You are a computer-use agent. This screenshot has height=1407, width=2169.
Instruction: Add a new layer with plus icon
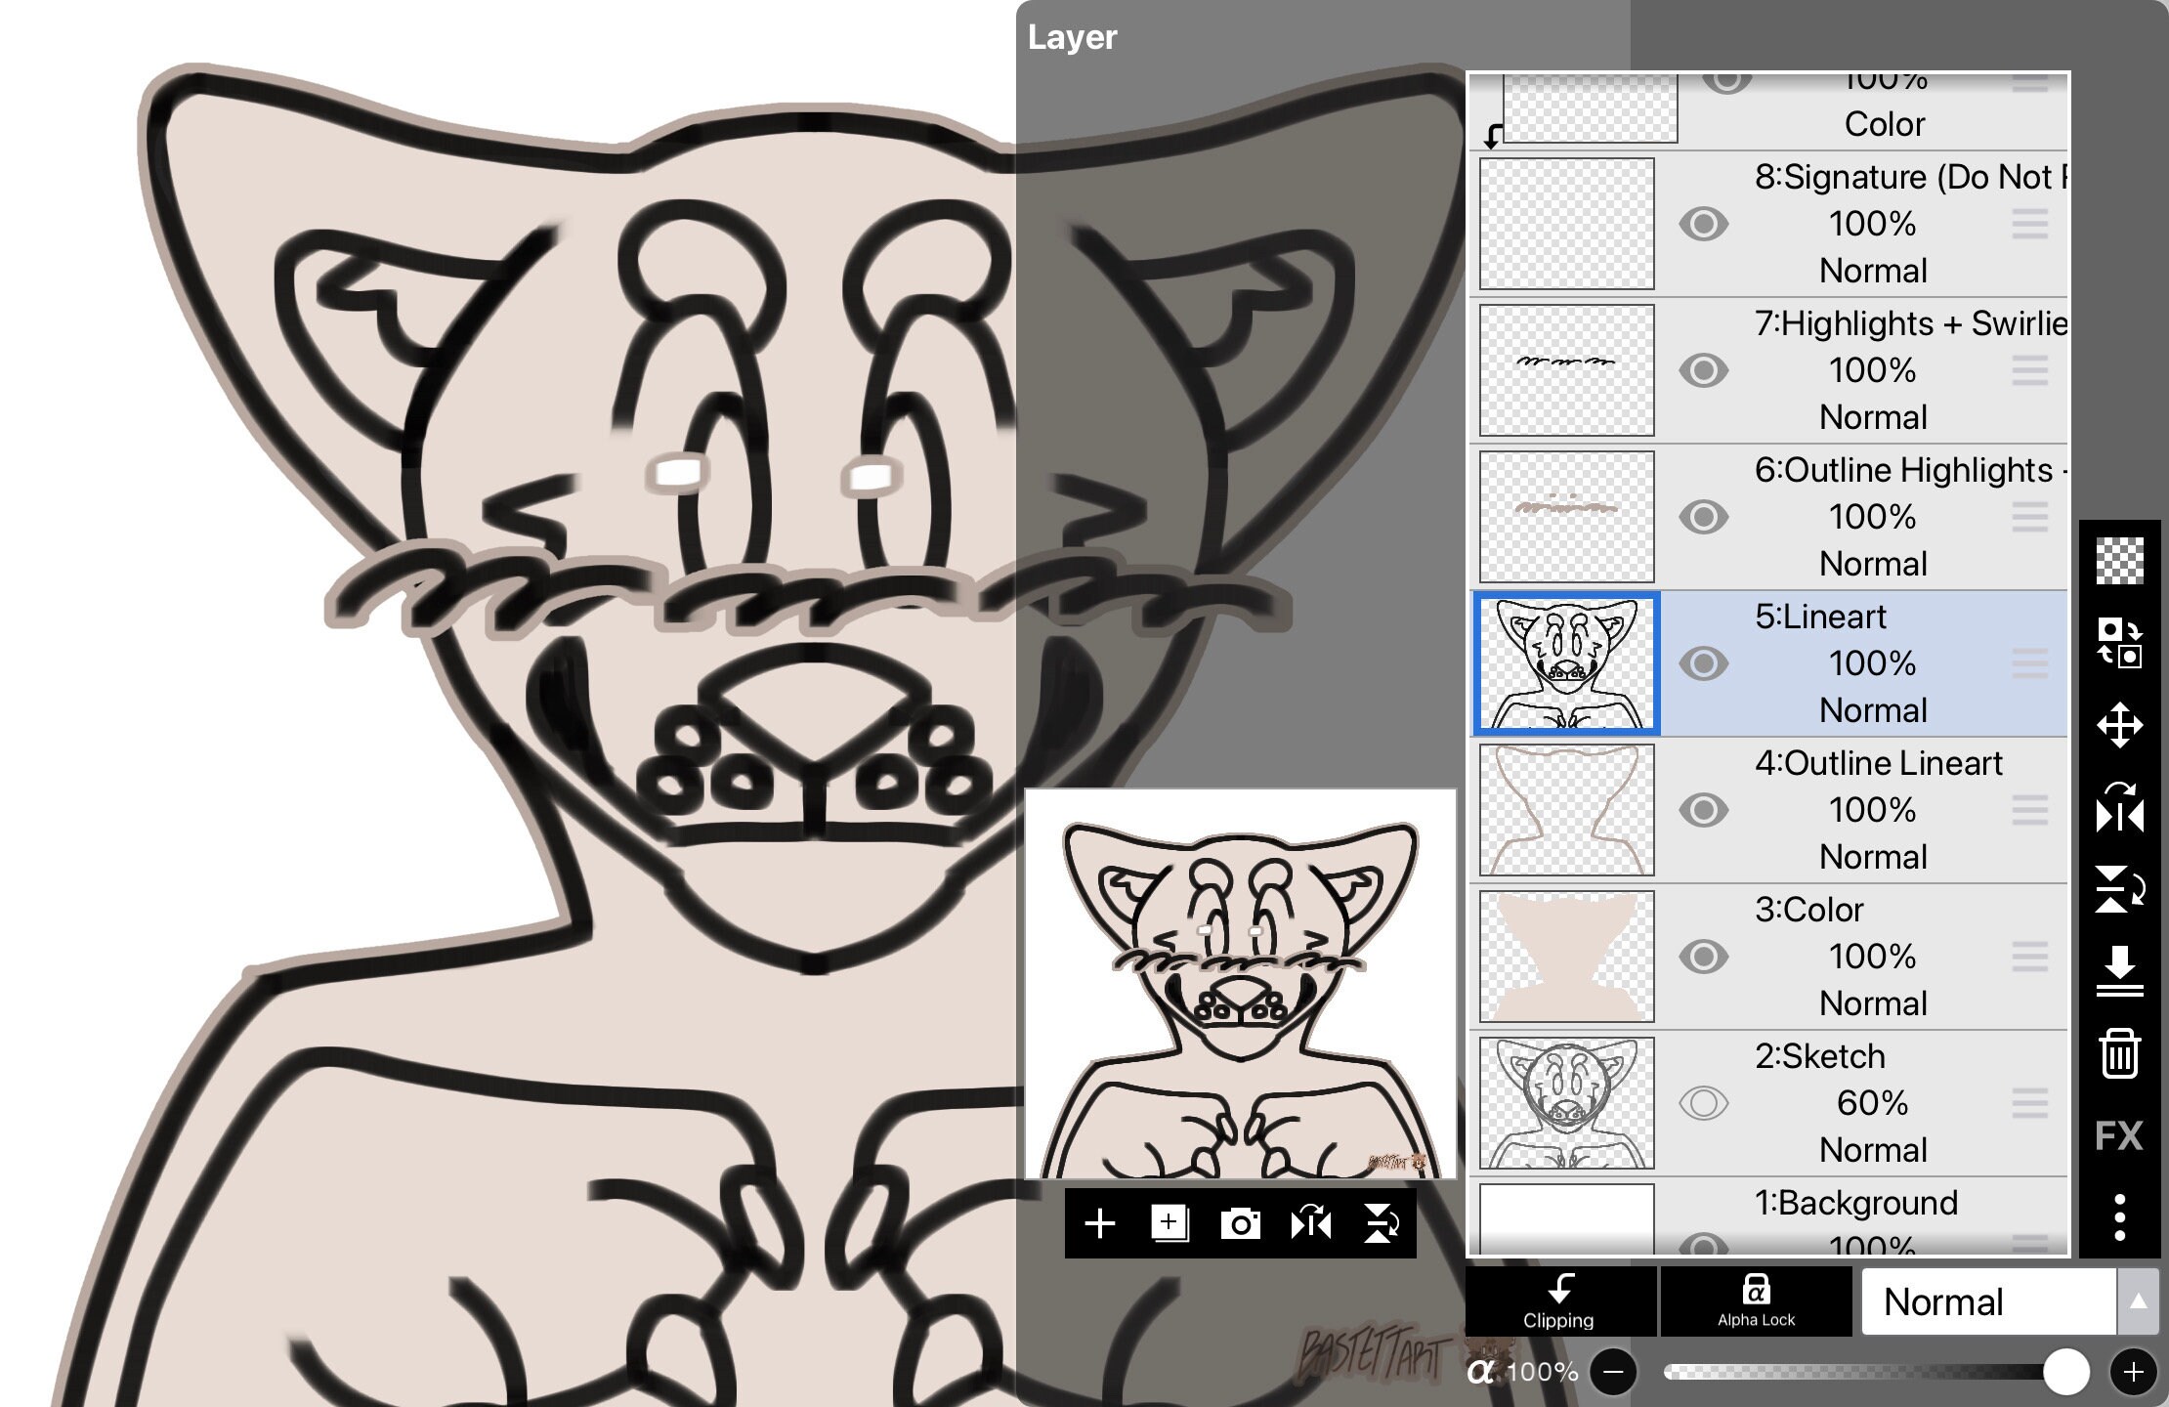coord(1100,1223)
